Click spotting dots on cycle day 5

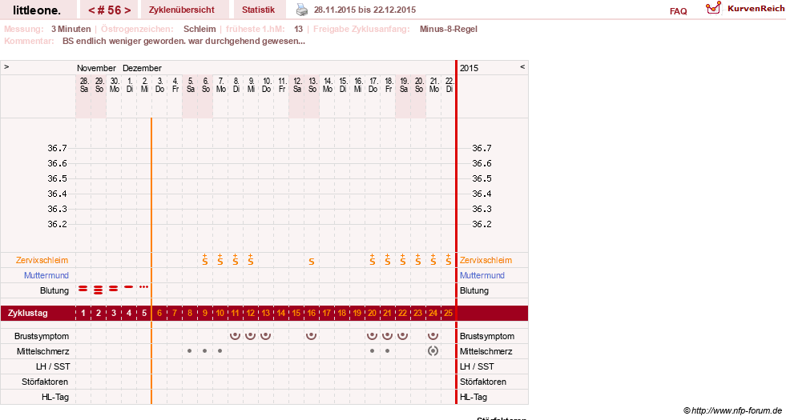pos(144,287)
